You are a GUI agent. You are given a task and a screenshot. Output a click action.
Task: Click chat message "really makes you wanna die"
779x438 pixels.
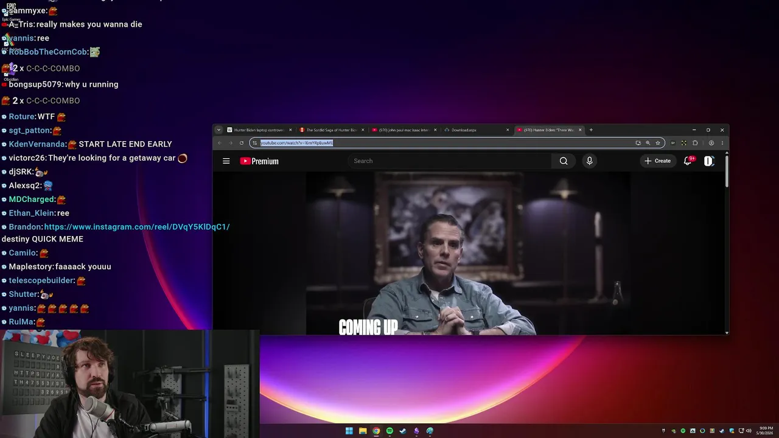(89, 24)
